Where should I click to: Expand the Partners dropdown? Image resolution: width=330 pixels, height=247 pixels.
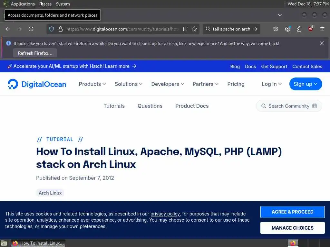pyautogui.click(x=205, y=84)
